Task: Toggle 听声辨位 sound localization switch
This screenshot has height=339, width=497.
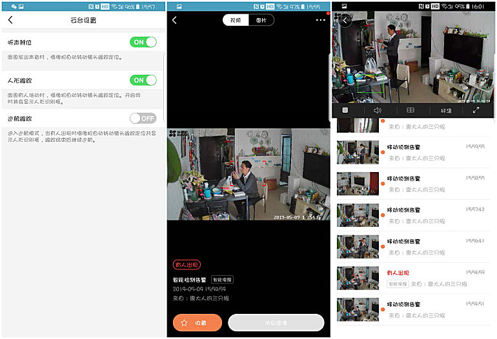Action: pos(143,42)
